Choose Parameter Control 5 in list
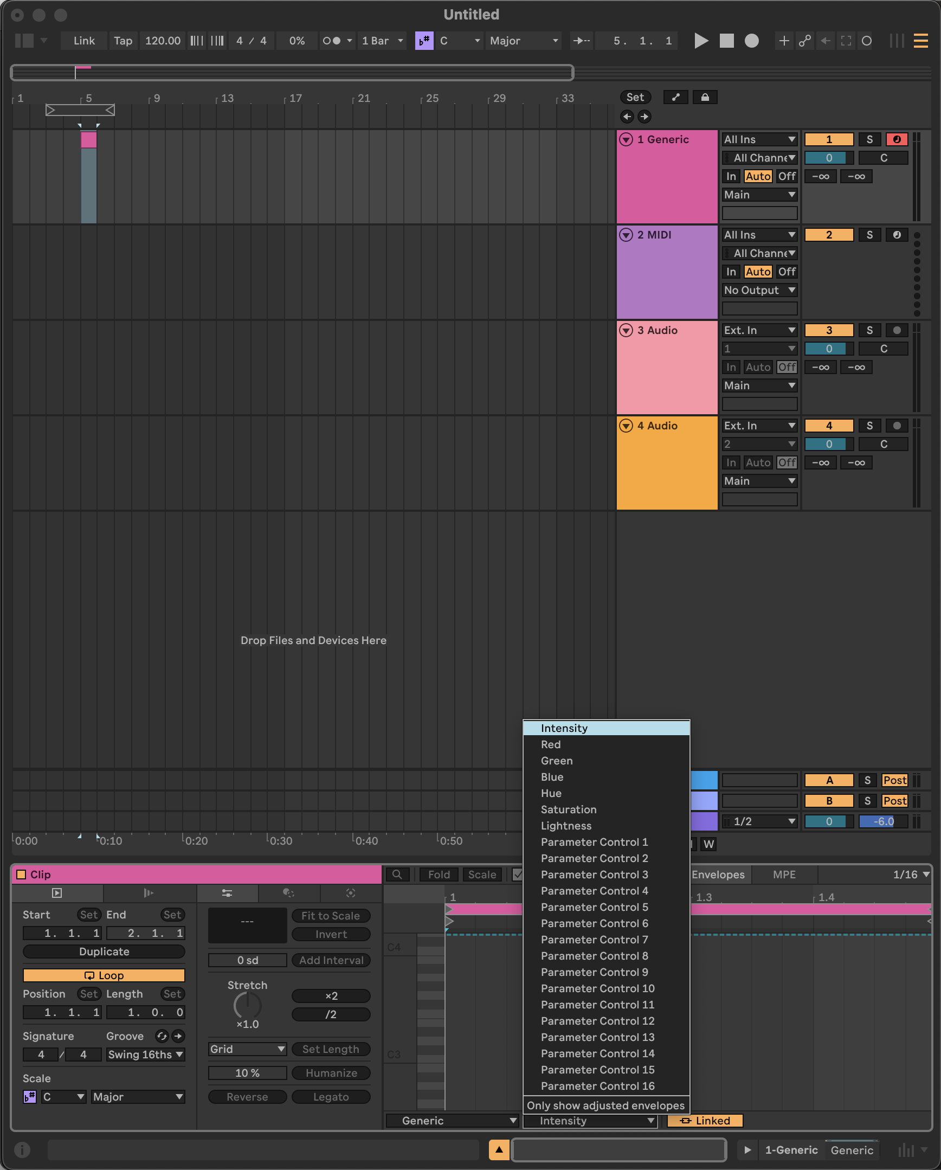Screen dimensions: 941x1170 click(606, 908)
